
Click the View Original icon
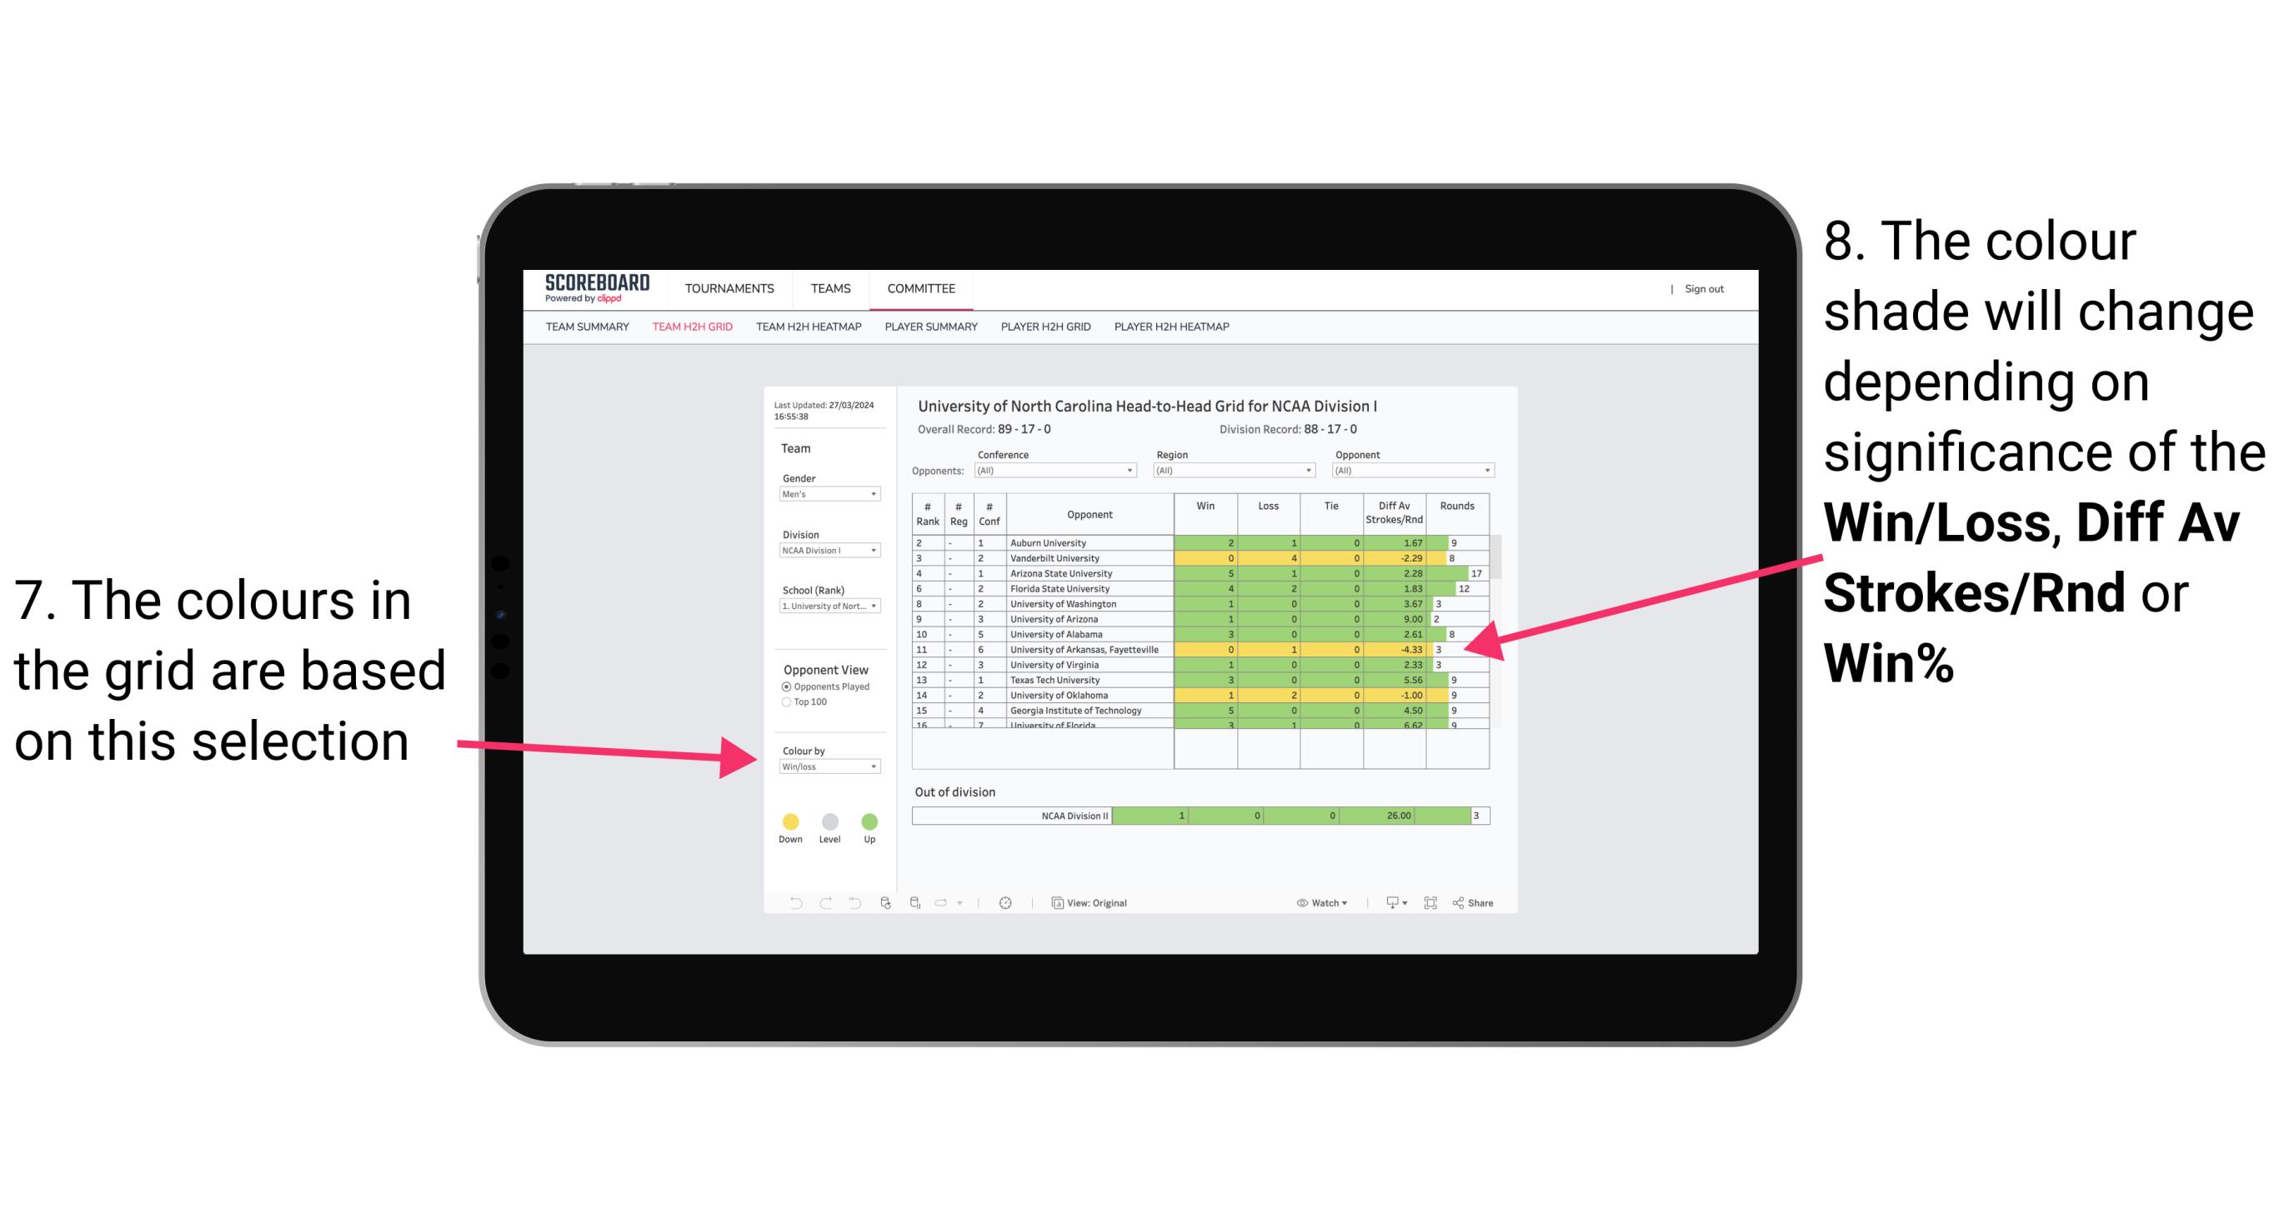pos(1054,902)
